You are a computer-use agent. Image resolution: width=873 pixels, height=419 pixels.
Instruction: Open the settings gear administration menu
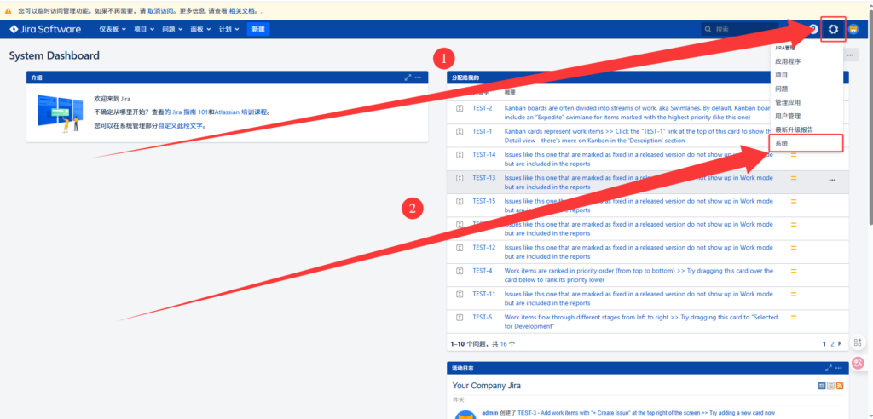click(833, 29)
